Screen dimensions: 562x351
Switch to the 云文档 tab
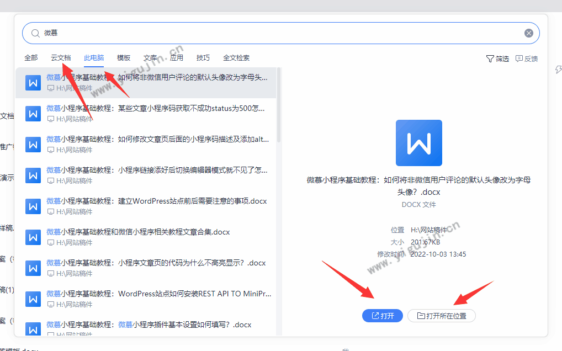coord(61,57)
